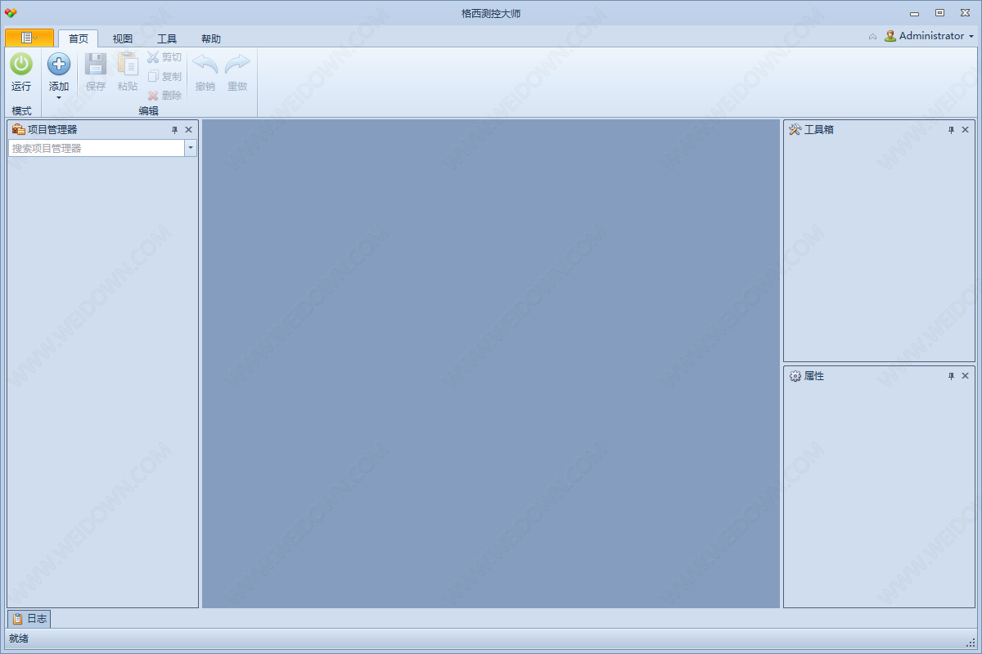Collapse the ribbon with the chevron icon
This screenshot has height=654, width=982.
click(x=872, y=37)
